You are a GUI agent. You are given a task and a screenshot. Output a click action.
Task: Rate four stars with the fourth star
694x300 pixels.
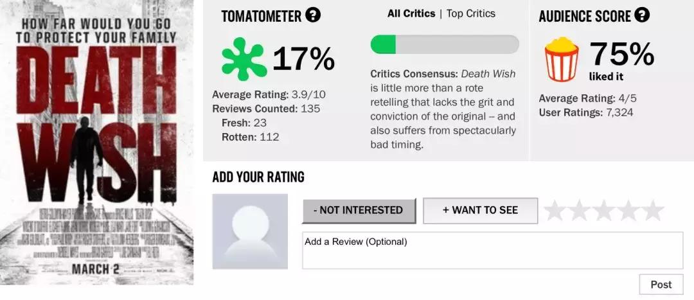coord(628,210)
